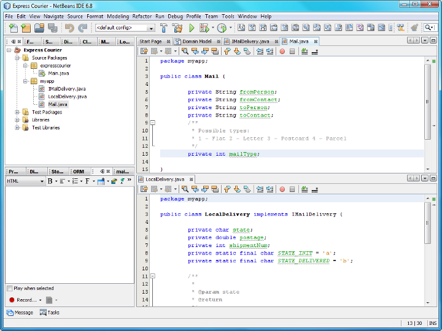Open the Refactor menu
The image size is (442, 331).
[x=142, y=17]
